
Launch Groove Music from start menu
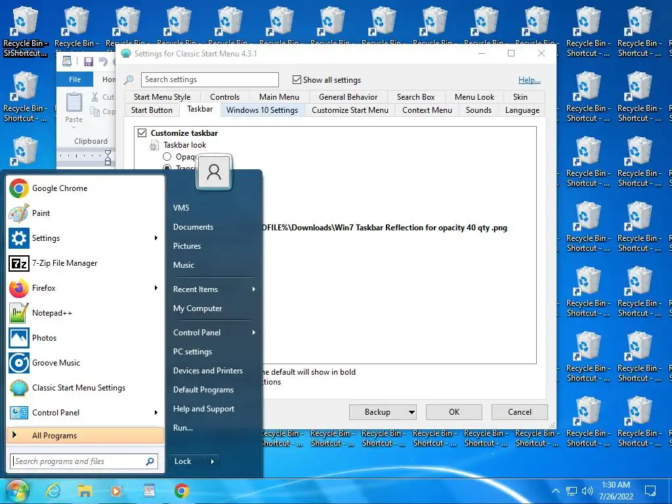click(x=86, y=362)
